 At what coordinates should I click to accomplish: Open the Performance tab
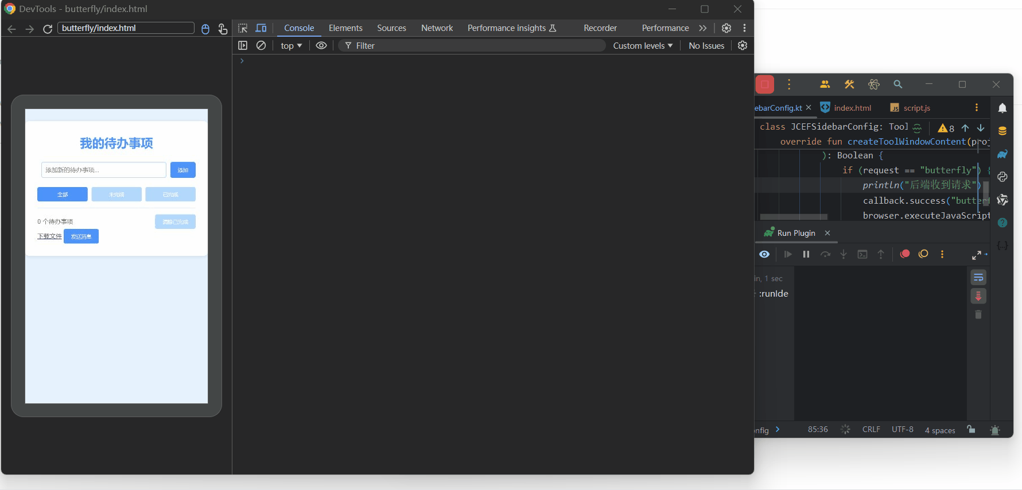click(x=665, y=28)
